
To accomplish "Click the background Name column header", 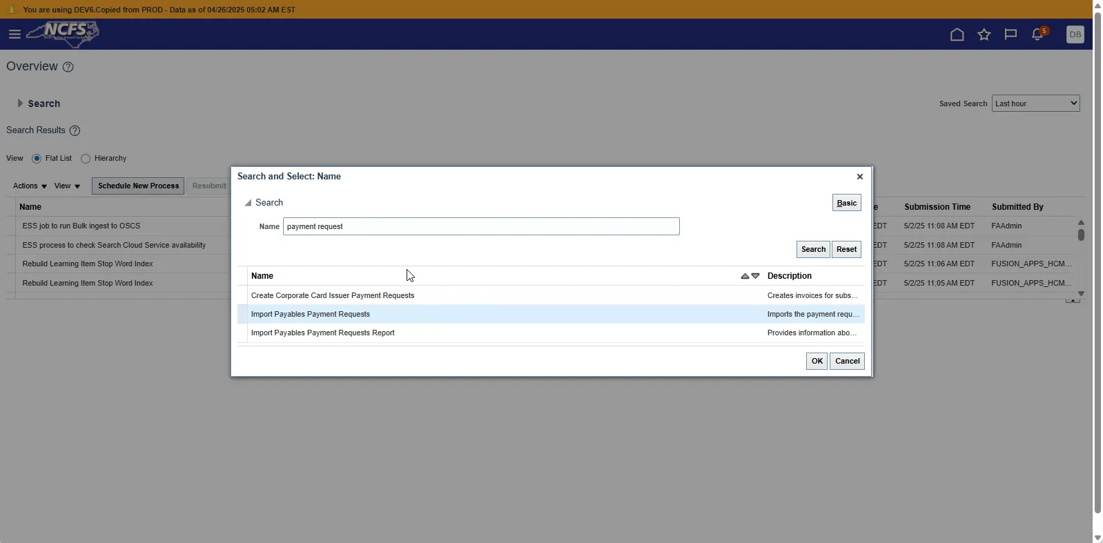I will (30, 207).
